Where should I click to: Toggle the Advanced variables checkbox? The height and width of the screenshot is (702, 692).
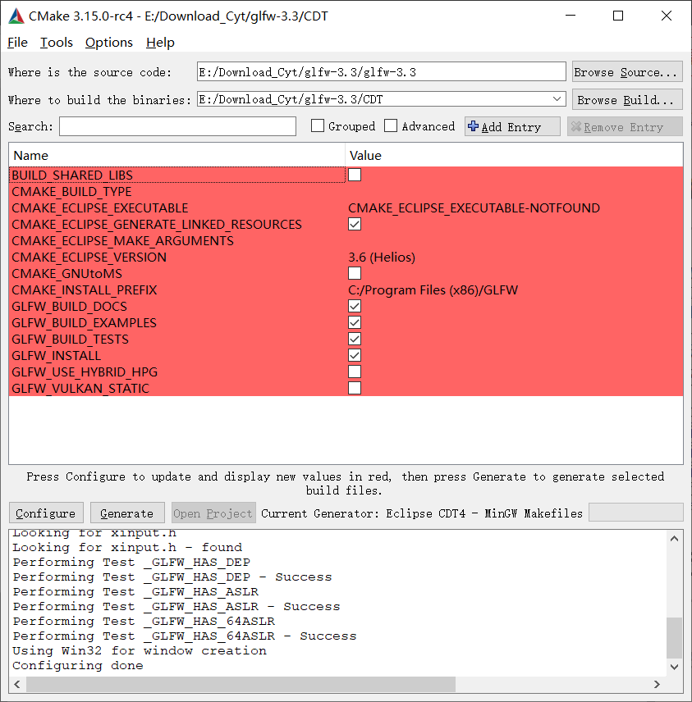click(x=392, y=125)
